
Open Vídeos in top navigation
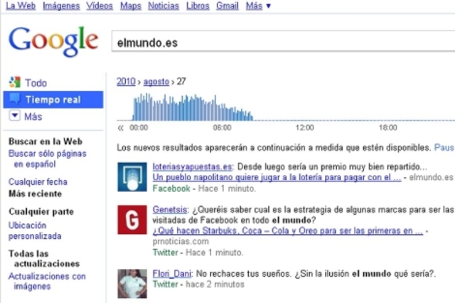(100, 6)
